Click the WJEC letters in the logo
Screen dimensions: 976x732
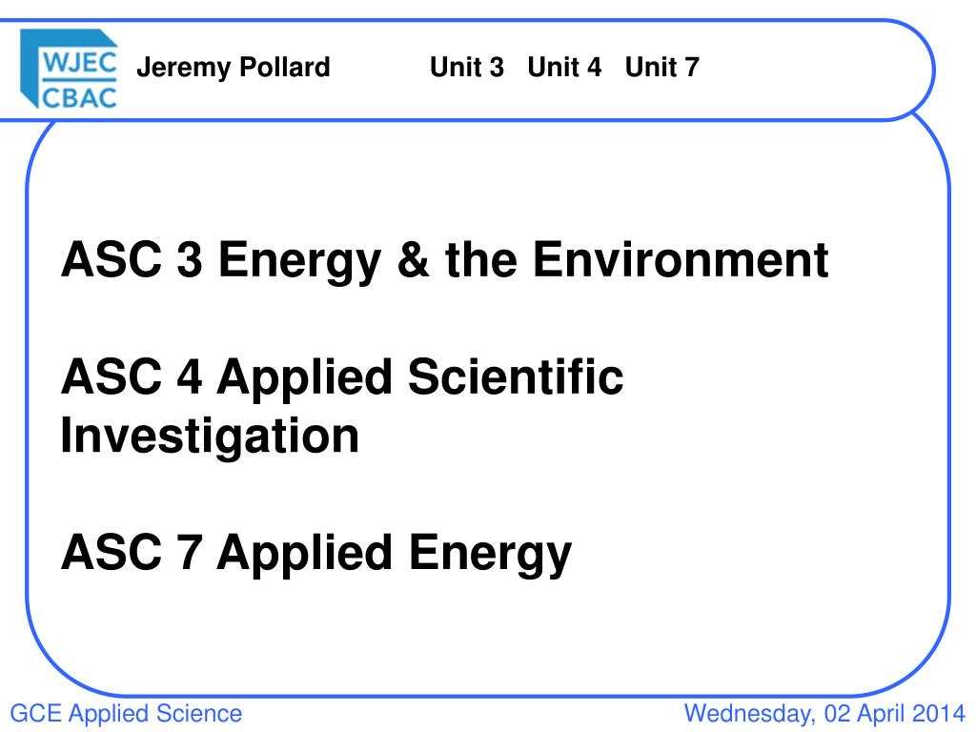pos(79,63)
